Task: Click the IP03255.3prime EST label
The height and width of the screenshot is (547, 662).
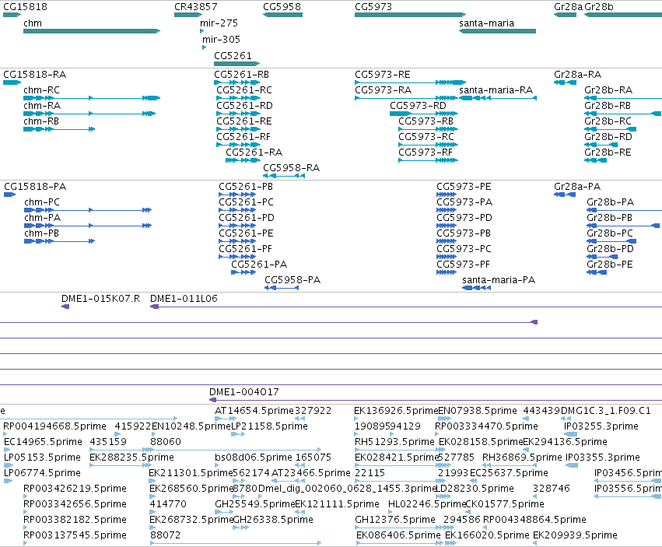Action: (x=601, y=426)
